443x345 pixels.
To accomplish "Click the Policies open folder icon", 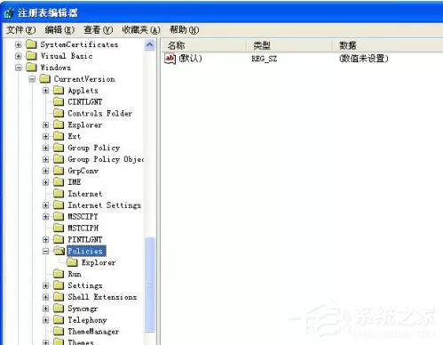I will [x=59, y=251].
